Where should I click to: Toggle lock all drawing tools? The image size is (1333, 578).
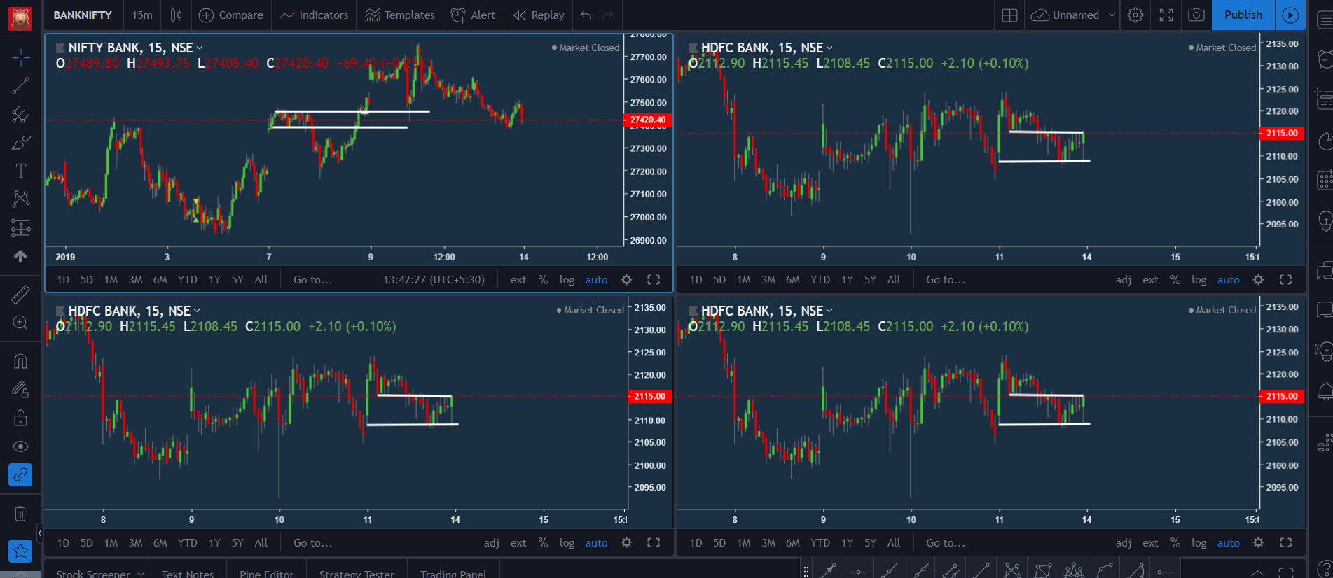pyautogui.click(x=20, y=418)
